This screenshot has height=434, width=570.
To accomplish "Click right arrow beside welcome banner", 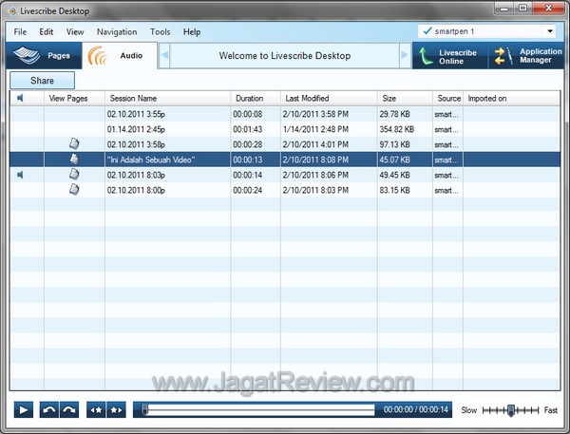I will point(405,56).
